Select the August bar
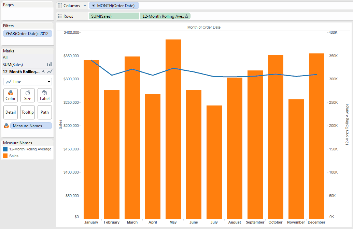This screenshot has height=229, width=353. coord(235,148)
